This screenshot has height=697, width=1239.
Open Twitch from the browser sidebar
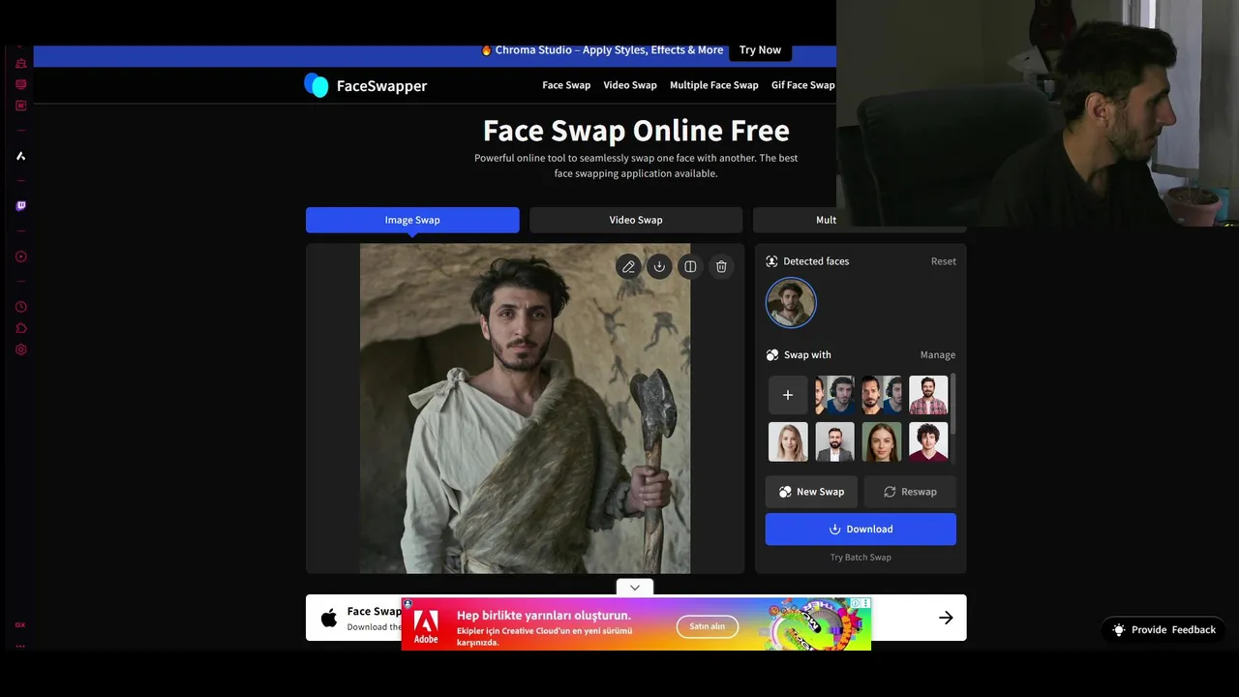pos(21,206)
